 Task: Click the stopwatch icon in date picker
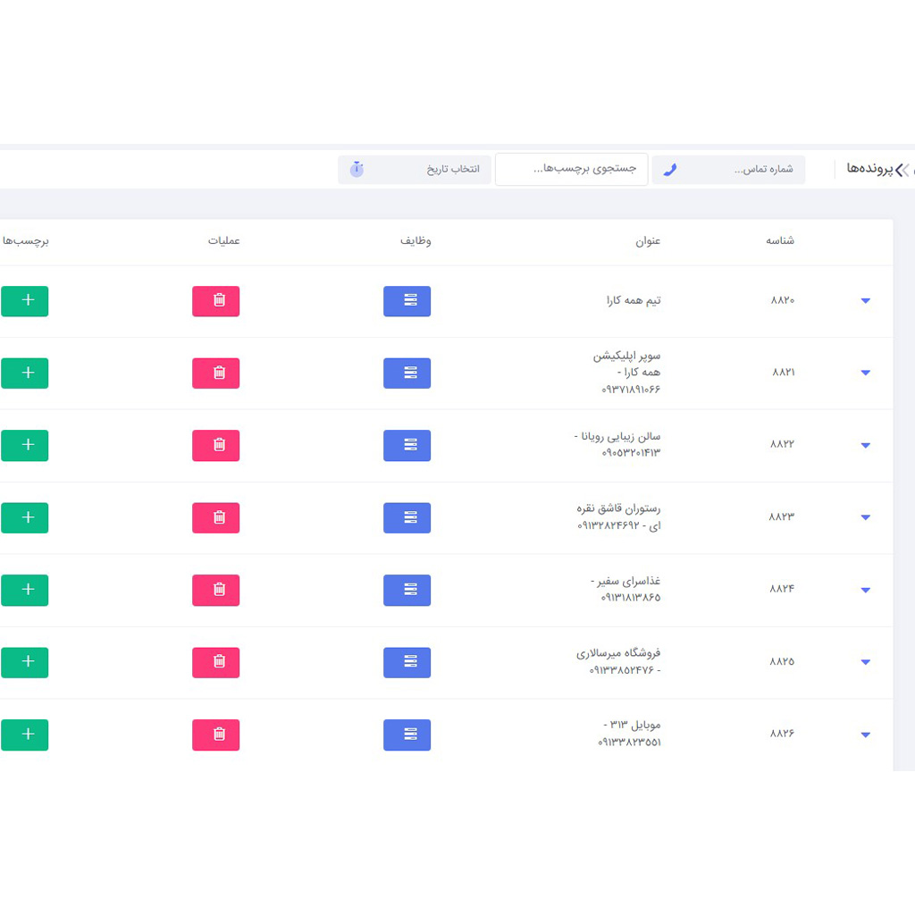pyautogui.click(x=357, y=170)
